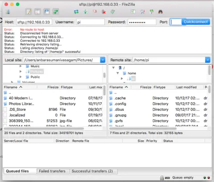Click the Quickconnect button
The width and height of the screenshot is (214, 182).
[x=196, y=22]
